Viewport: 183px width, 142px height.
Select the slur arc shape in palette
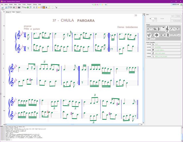[x=153, y=39]
